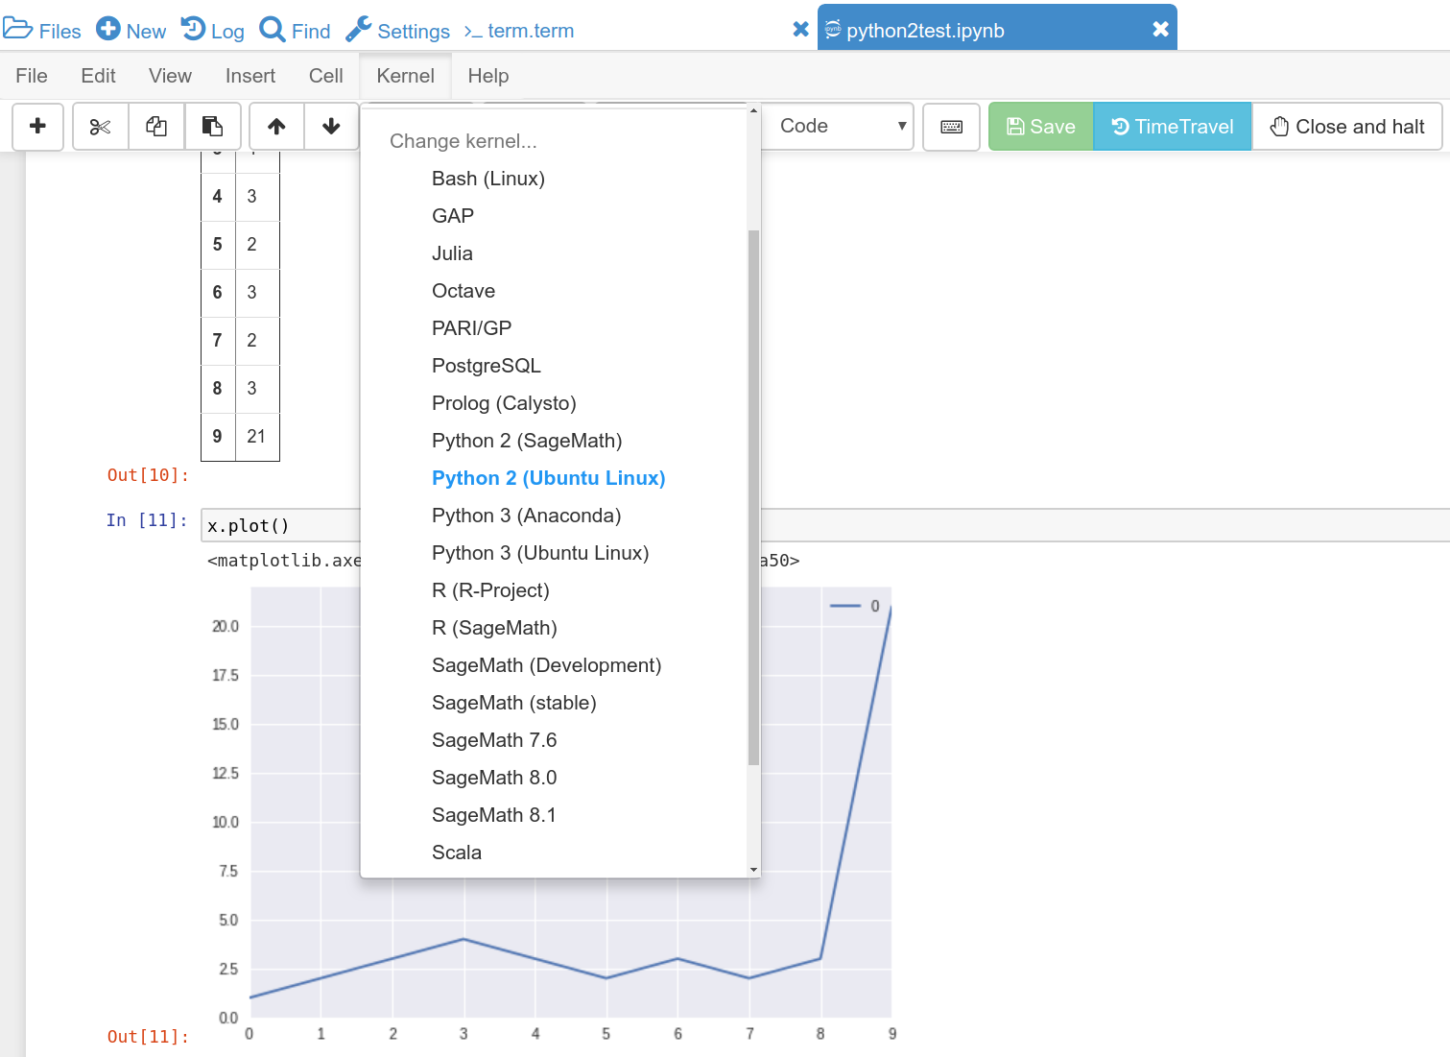The width and height of the screenshot is (1450, 1057).
Task: Copy selected cells icon
Action: click(x=156, y=127)
